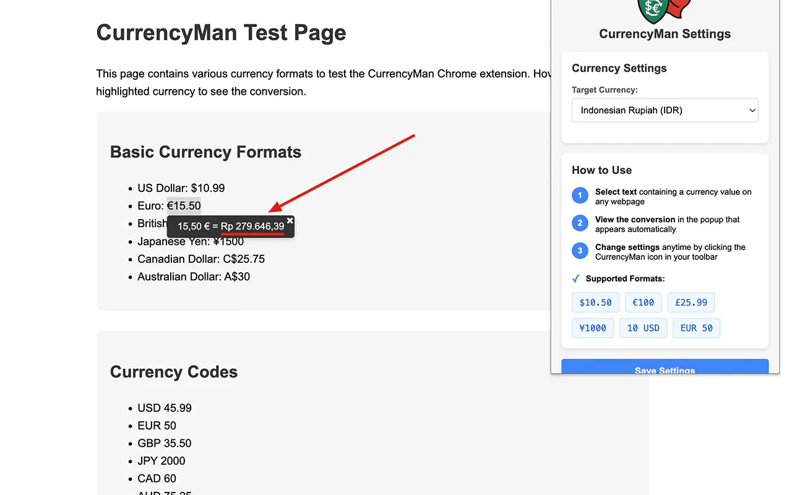Click the converted value Rp 279.646,39

[252, 226]
